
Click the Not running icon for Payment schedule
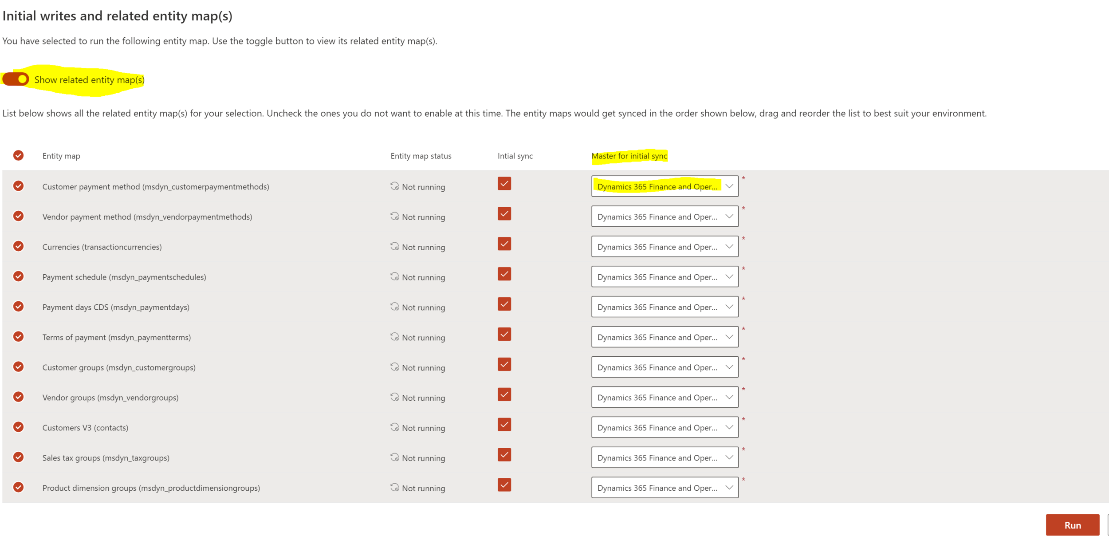[x=394, y=276]
